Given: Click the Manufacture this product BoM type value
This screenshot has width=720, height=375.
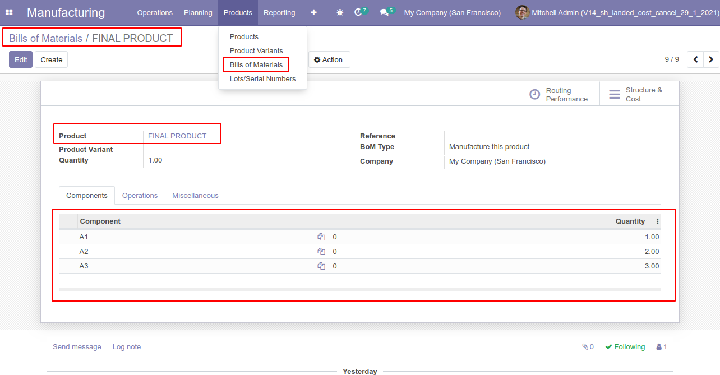Looking at the screenshot, I should [490, 147].
